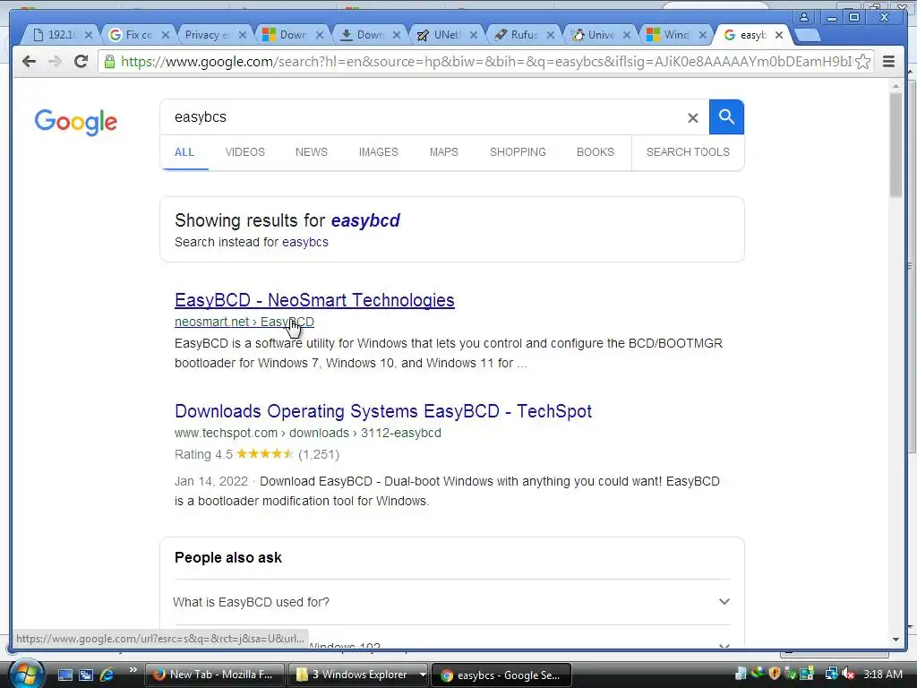Launch Internet Explorer from quick launch
Image resolution: width=917 pixels, height=688 pixels.
107,675
